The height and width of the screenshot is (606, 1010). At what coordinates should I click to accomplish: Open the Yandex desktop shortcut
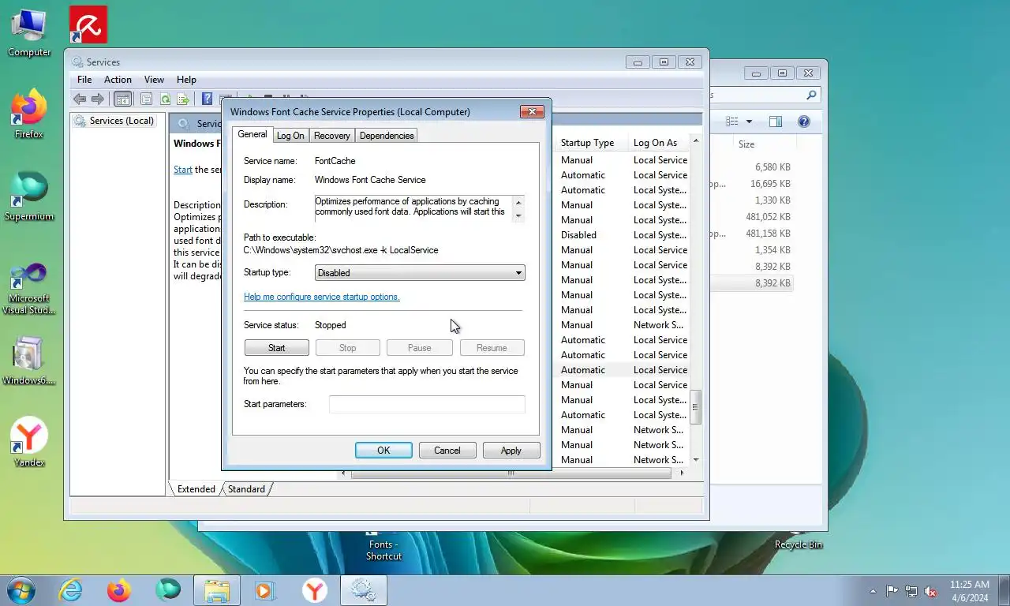pos(29,442)
